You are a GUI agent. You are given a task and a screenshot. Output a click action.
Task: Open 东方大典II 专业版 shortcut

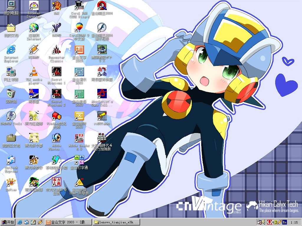56,186
